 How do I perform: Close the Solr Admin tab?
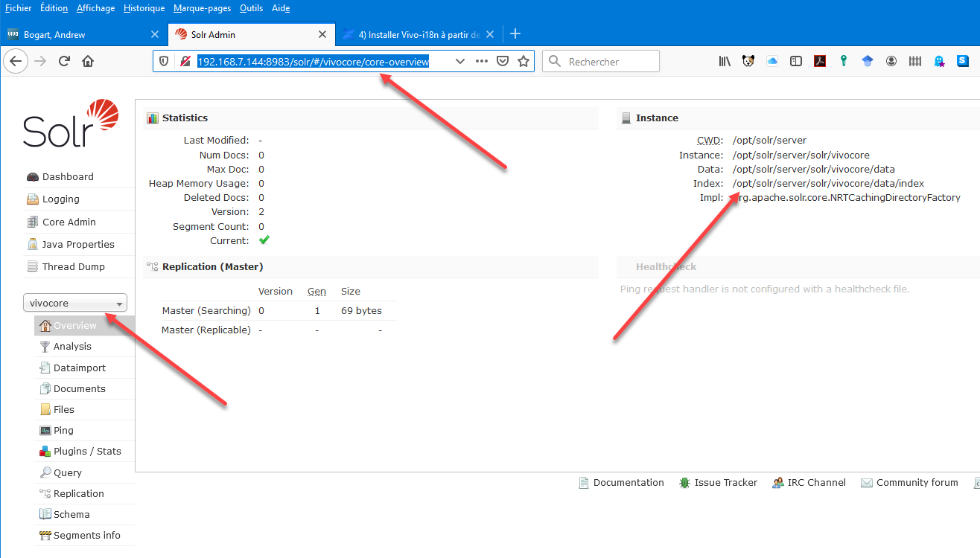pos(322,34)
